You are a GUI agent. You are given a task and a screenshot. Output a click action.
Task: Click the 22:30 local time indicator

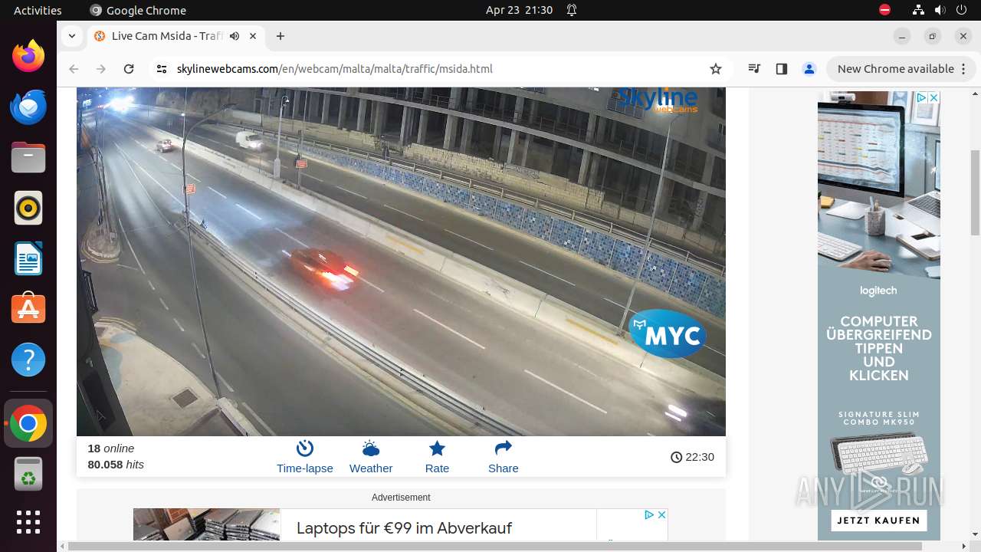692,457
